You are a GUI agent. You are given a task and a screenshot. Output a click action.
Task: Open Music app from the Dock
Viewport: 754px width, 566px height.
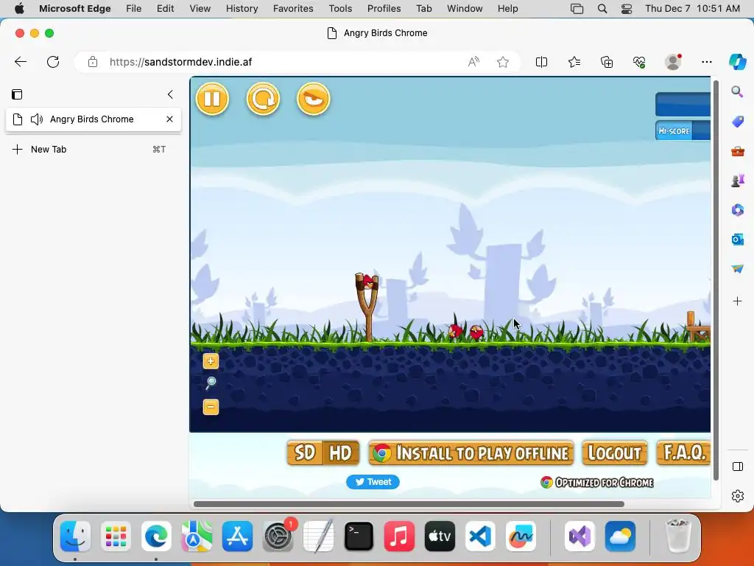click(399, 537)
